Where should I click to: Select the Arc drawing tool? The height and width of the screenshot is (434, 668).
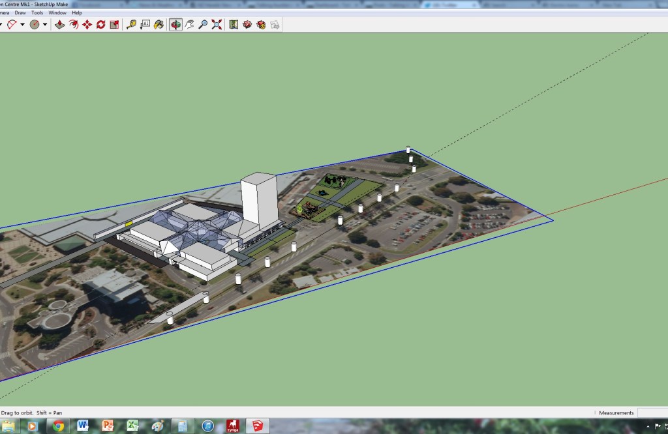coord(11,25)
